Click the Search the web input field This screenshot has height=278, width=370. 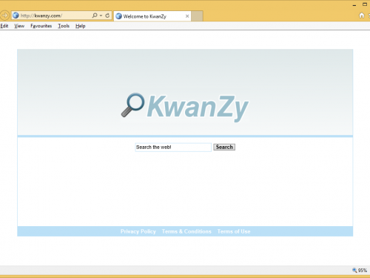173,148
